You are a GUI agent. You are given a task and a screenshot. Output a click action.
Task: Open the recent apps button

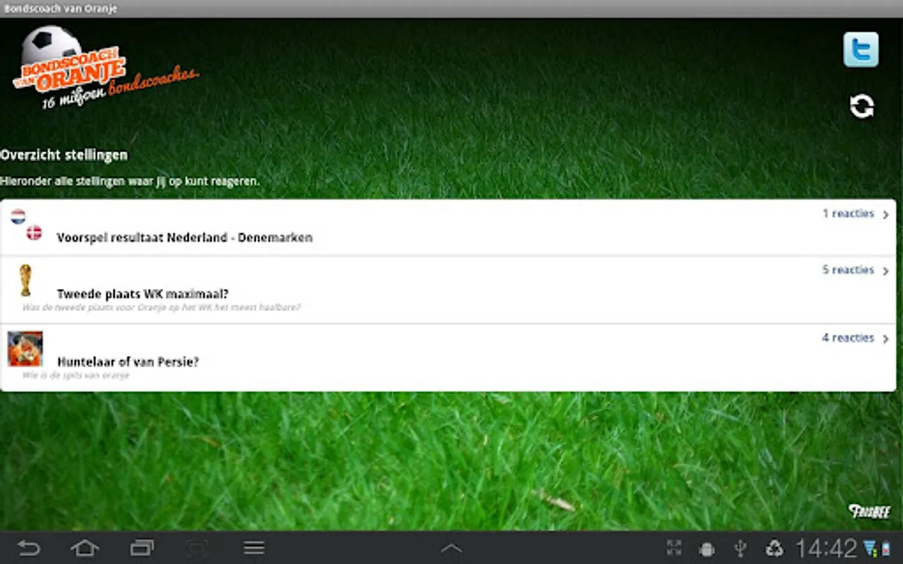[142, 548]
